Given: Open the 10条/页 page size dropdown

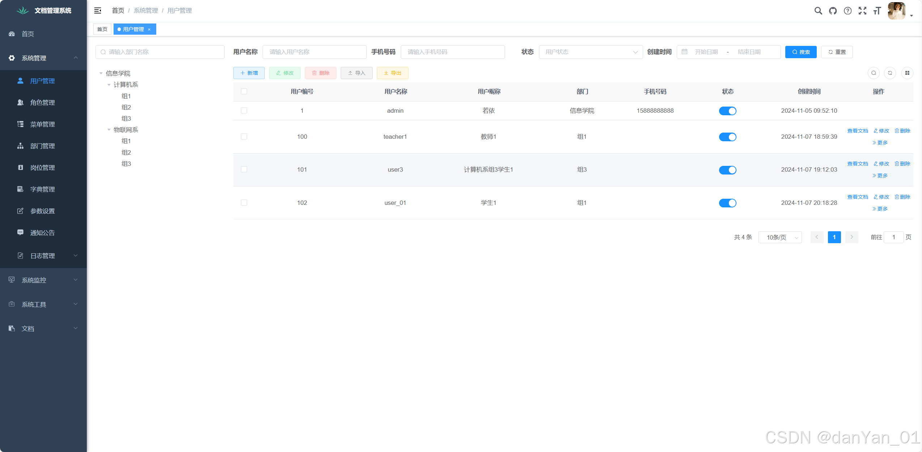Looking at the screenshot, I should (780, 237).
